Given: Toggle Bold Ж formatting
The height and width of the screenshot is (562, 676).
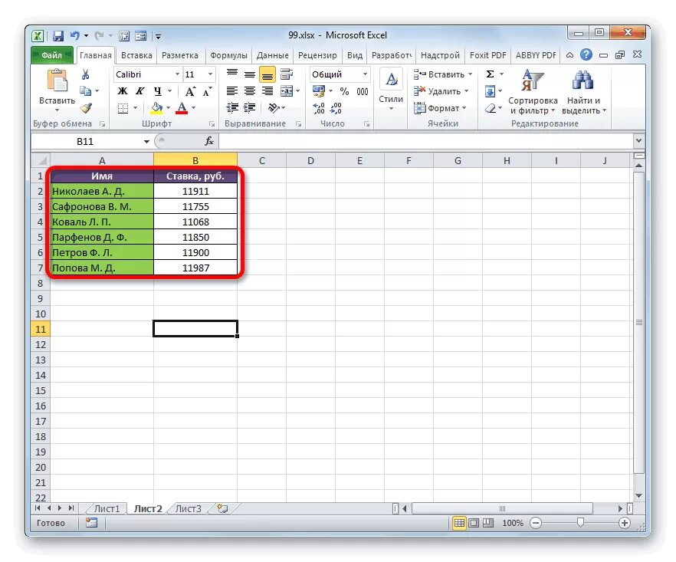Looking at the screenshot, I should click(x=123, y=91).
